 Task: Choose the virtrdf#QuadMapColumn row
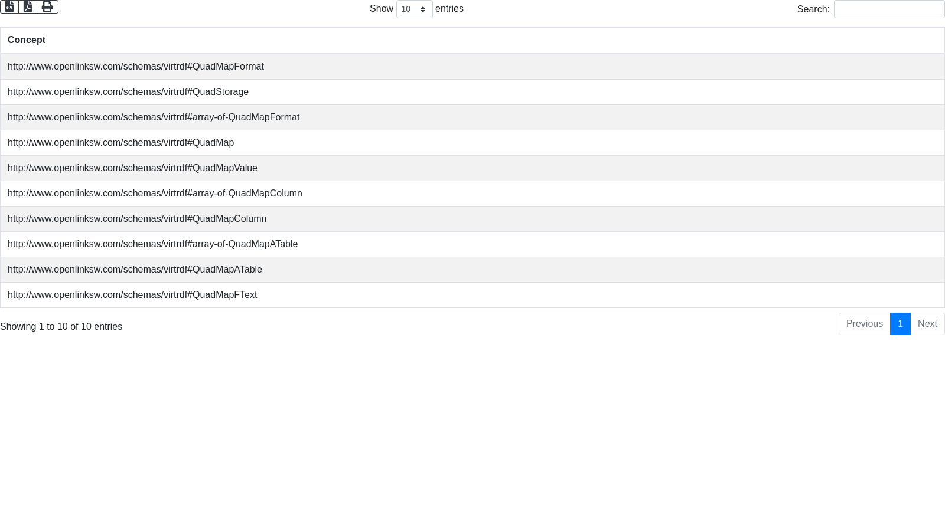(x=137, y=219)
